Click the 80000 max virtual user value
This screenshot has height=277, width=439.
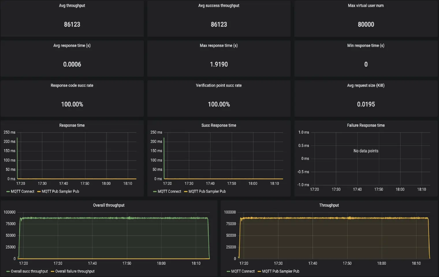pyautogui.click(x=366, y=24)
